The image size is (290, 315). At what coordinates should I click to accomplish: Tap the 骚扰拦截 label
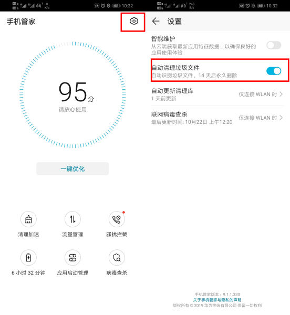coord(117,234)
